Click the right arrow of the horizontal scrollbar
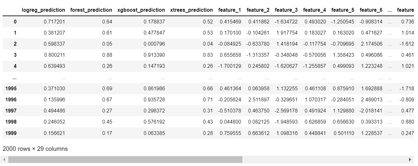Image resolution: width=418 pixels, height=166 pixels. (x=410, y=159)
